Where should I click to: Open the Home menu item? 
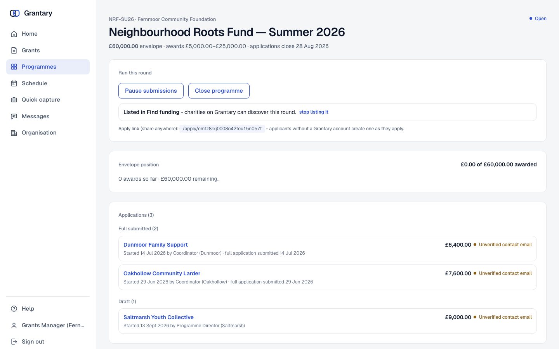point(48,34)
